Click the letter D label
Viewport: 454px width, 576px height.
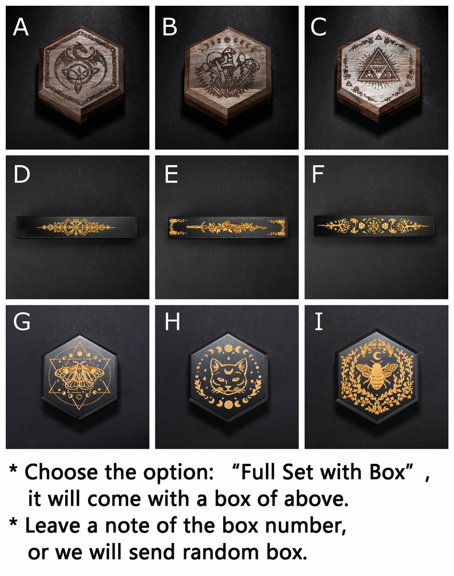22,174
